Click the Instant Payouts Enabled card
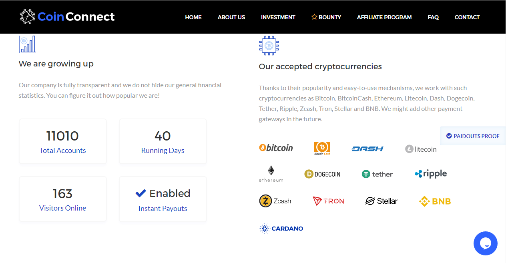 (163, 199)
